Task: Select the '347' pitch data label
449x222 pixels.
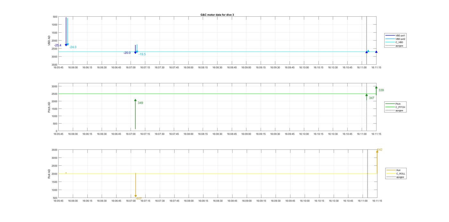Action: [x=372, y=98]
